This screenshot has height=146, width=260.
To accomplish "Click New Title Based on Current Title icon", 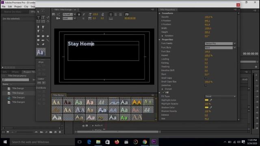I will 54,15.
